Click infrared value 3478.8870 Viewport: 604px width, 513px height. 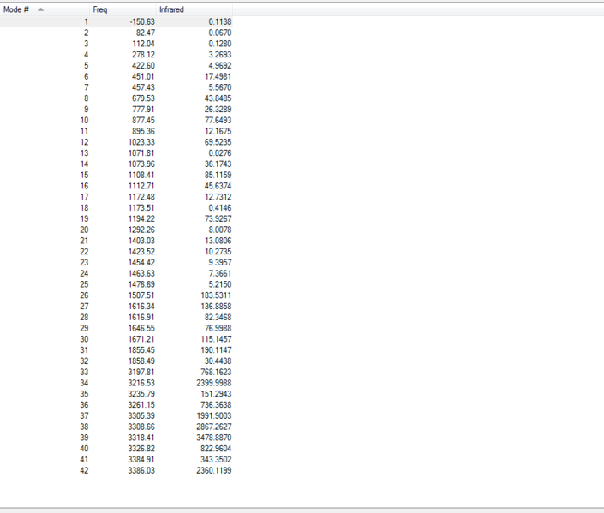click(x=214, y=438)
